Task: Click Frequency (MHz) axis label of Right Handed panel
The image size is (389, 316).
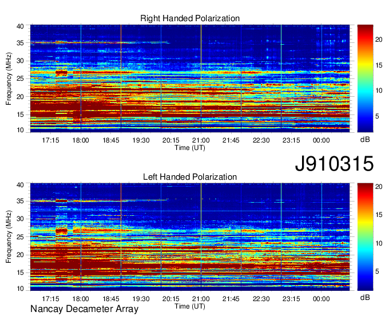Action: pos(9,78)
